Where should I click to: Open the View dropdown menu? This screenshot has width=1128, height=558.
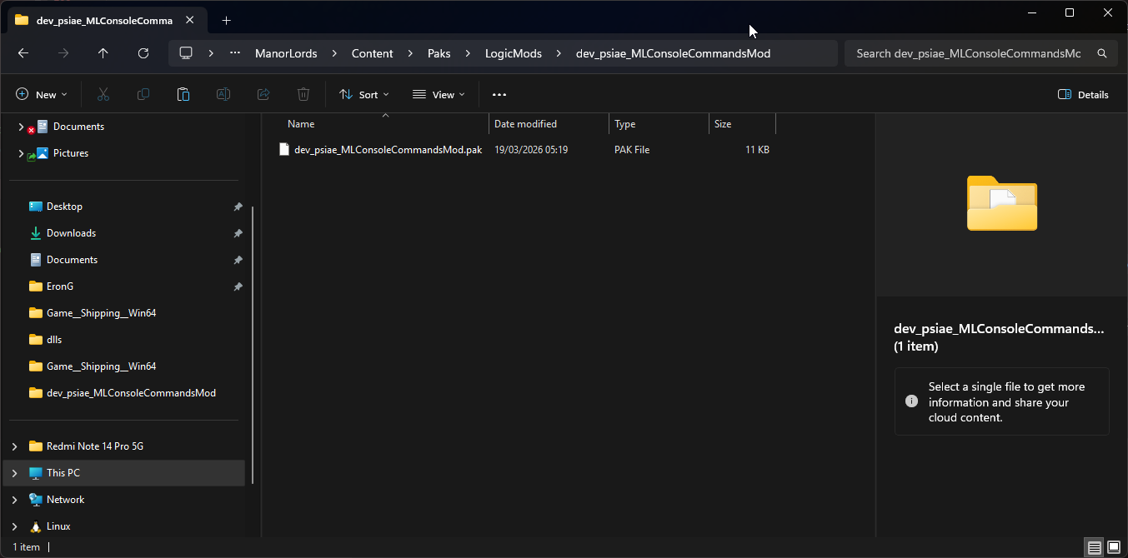[439, 95]
